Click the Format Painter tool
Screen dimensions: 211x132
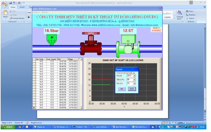(x=17, y=18)
